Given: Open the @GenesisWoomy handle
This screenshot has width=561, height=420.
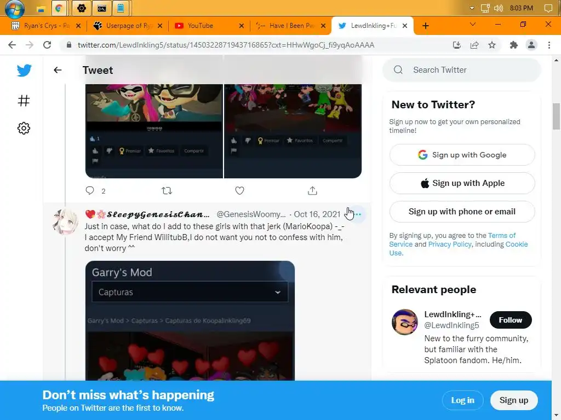Looking at the screenshot, I should tap(251, 214).
